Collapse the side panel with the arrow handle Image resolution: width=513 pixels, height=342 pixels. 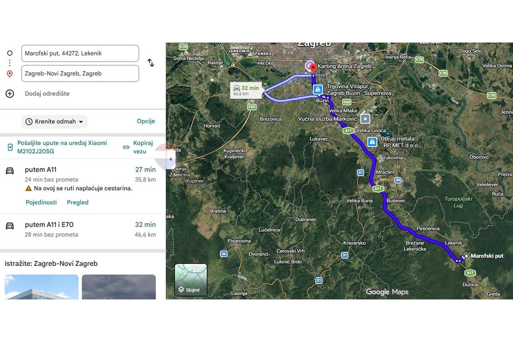pyautogui.click(x=170, y=159)
